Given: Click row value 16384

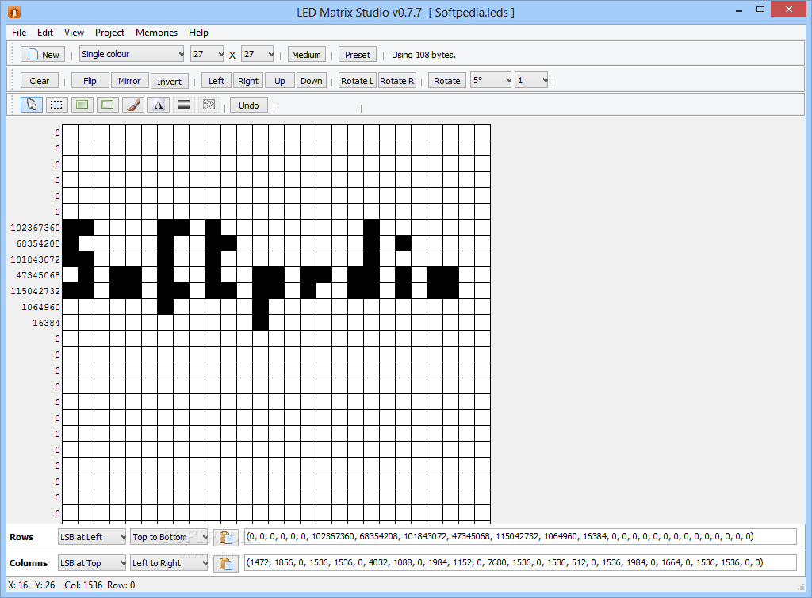Looking at the screenshot, I should [x=46, y=323].
